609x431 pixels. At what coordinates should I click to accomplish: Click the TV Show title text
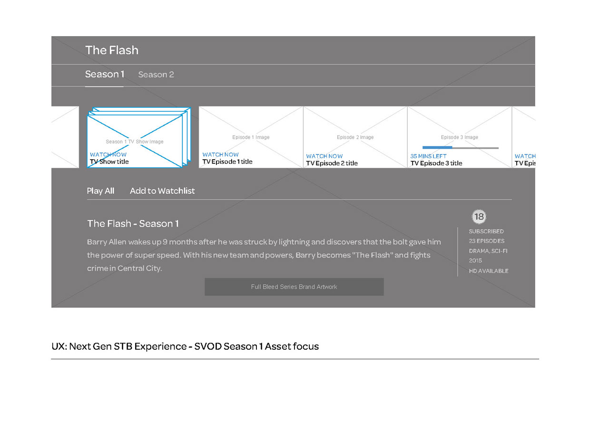109,162
